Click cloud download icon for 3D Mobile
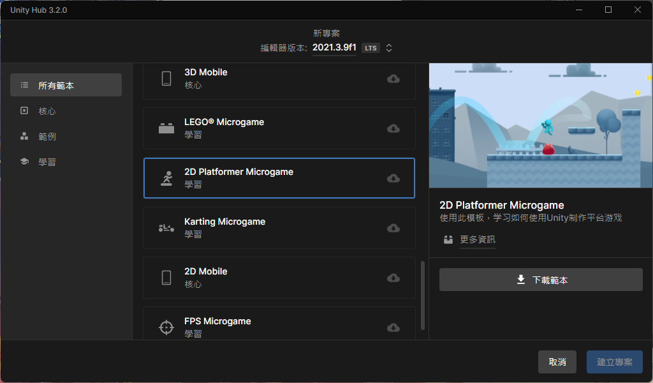Image resolution: width=653 pixels, height=383 pixels. click(x=393, y=79)
